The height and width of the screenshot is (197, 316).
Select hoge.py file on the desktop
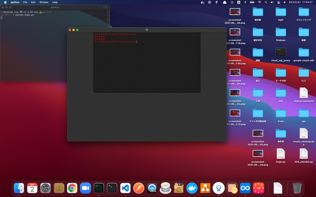(281, 154)
